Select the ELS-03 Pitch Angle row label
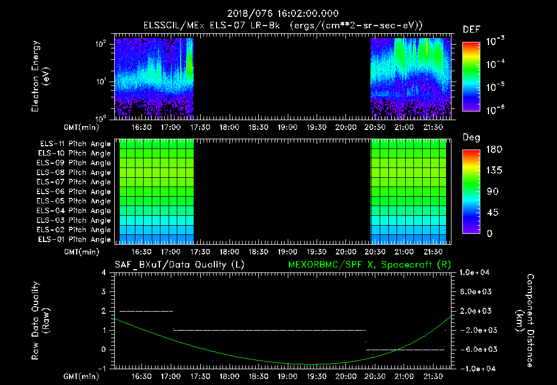The image size is (557, 385). (x=73, y=221)
